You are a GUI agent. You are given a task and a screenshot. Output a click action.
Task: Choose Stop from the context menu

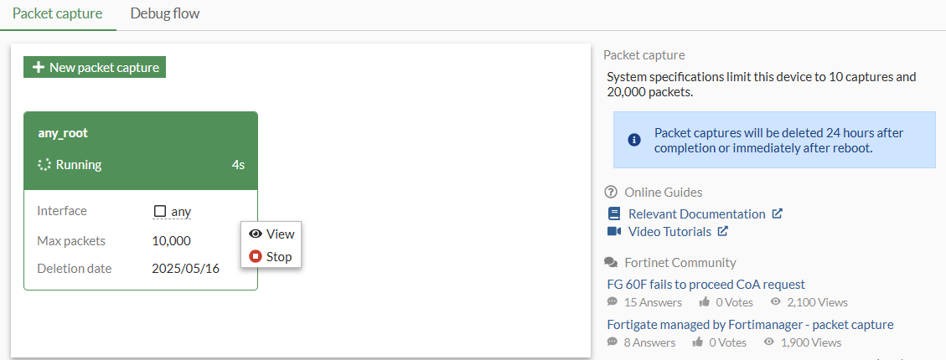pyautogui.click(x=278, y=257)
